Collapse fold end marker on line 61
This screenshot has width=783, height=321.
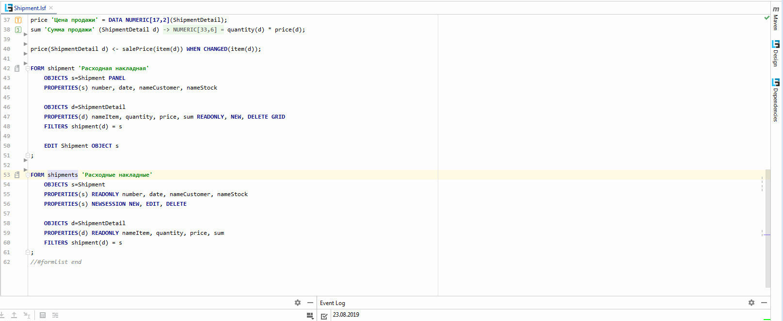tap(28, 252)
